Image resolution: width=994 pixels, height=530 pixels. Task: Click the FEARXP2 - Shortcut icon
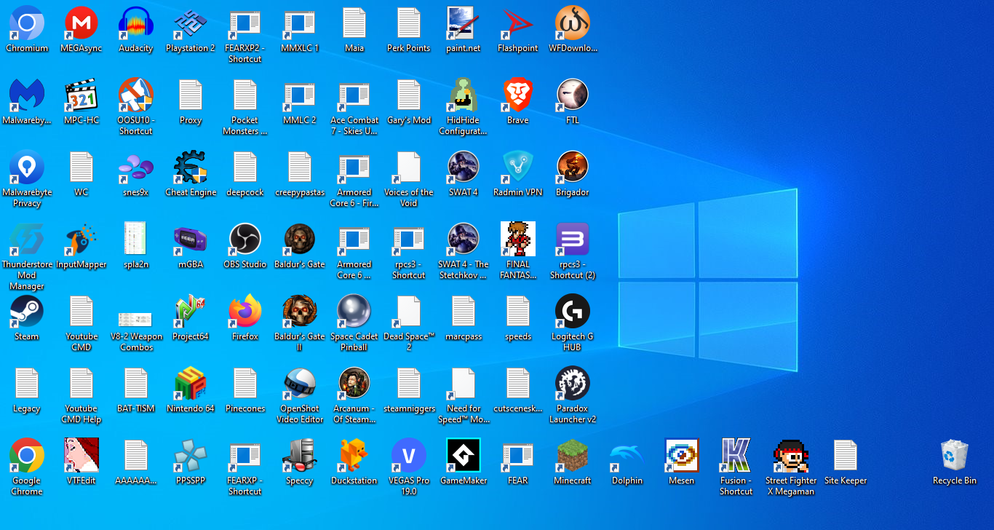(245, 23)
